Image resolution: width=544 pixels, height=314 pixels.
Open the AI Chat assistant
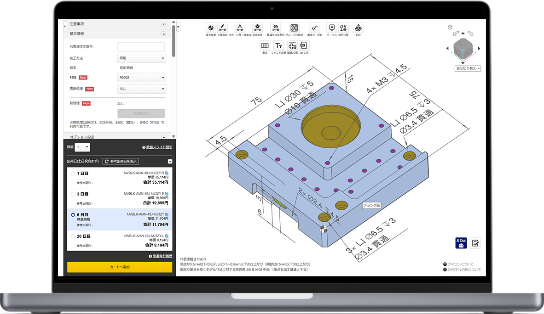coord(461,243)
